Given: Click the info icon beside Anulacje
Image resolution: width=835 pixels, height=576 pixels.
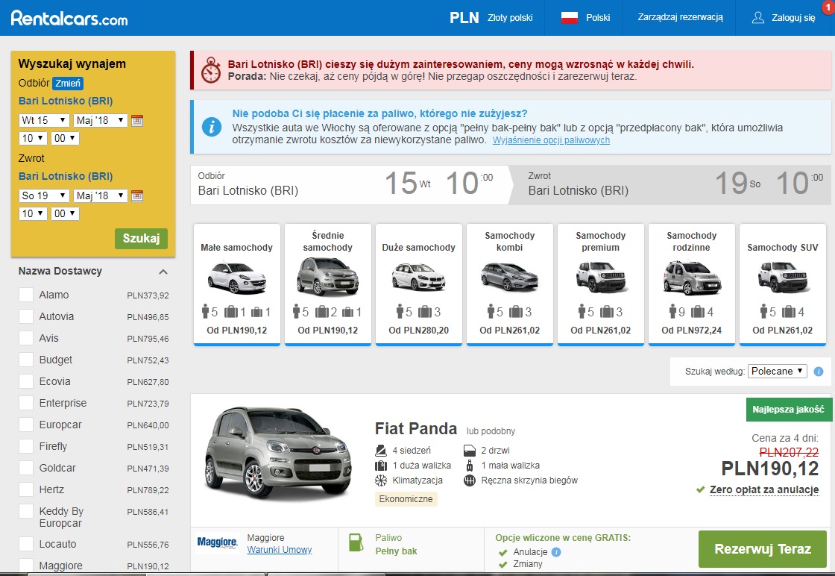Looking at the screenshot, I should 556,552.
